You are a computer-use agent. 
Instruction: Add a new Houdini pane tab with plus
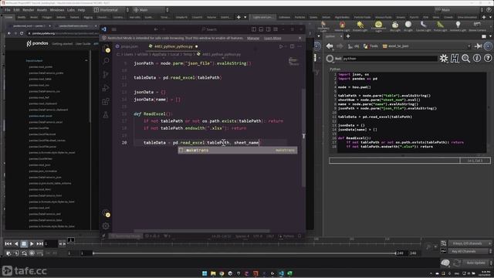(x=348, y=36)
